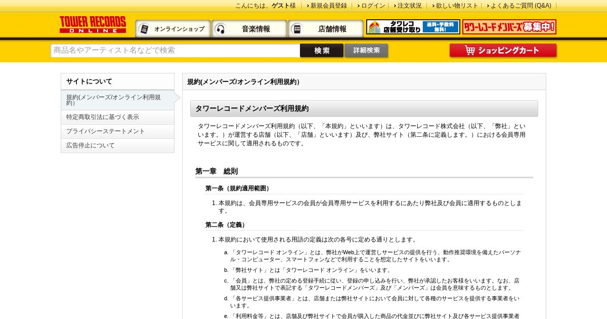Click the オンラインショップ tab icon
This screenshot has height=319, width=607.
point(144,29)
